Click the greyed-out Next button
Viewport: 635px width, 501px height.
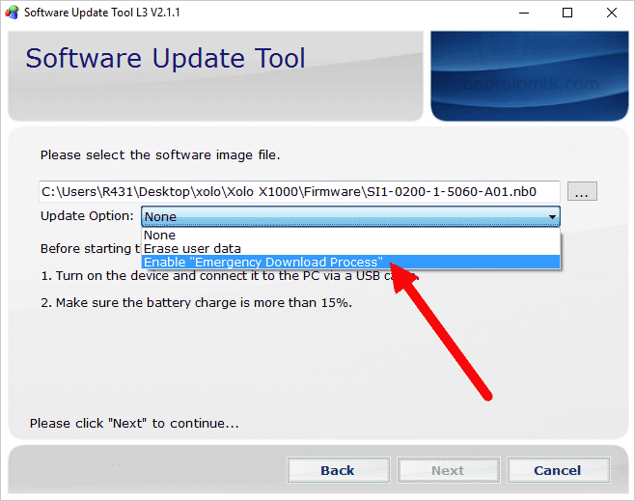click(447, 470)
